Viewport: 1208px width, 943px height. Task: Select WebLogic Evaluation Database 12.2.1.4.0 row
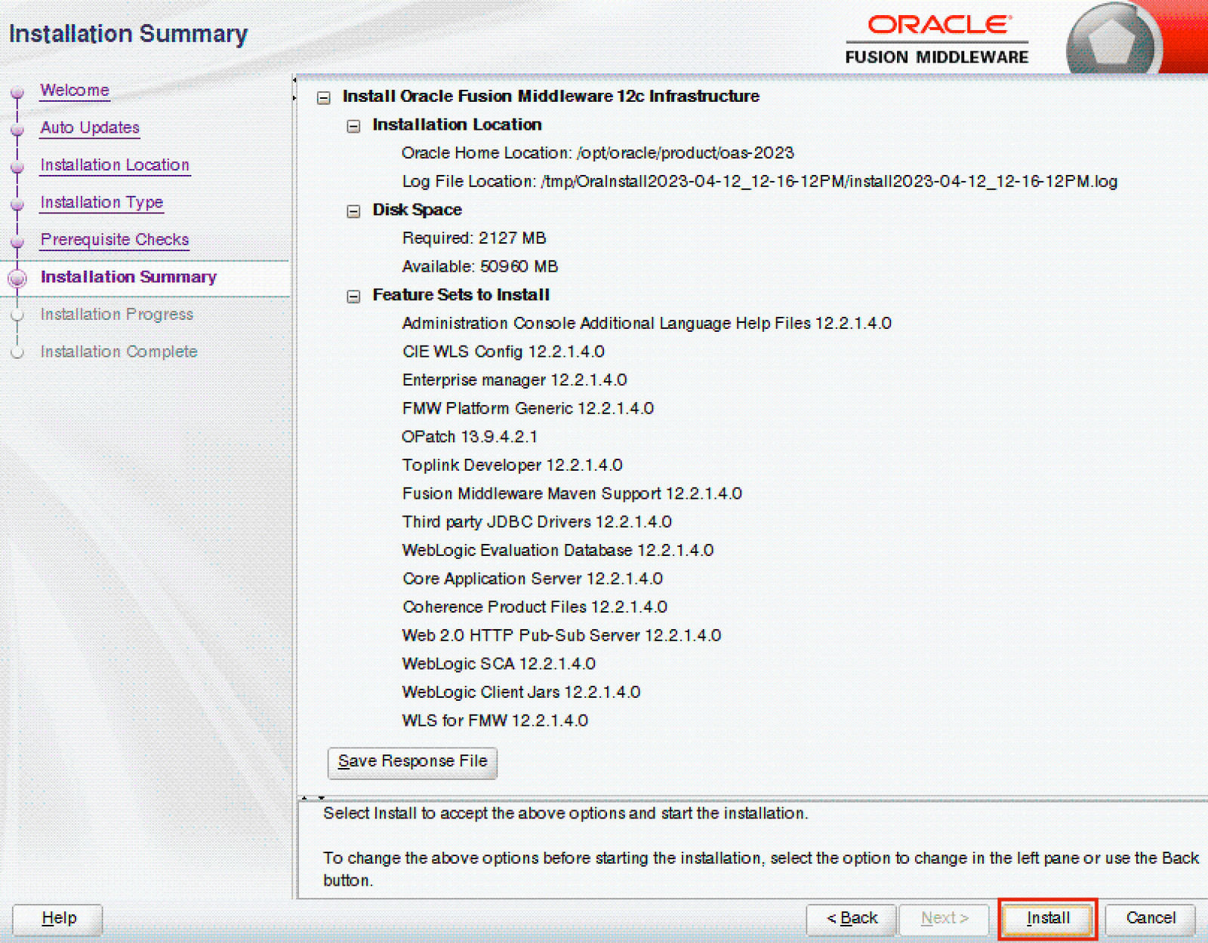click(558, 551)
